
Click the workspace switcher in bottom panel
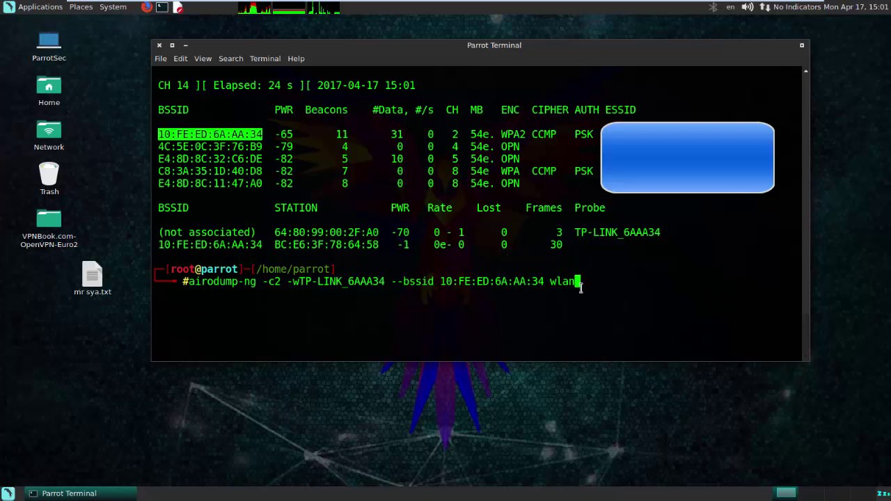(x=786, y=493)
